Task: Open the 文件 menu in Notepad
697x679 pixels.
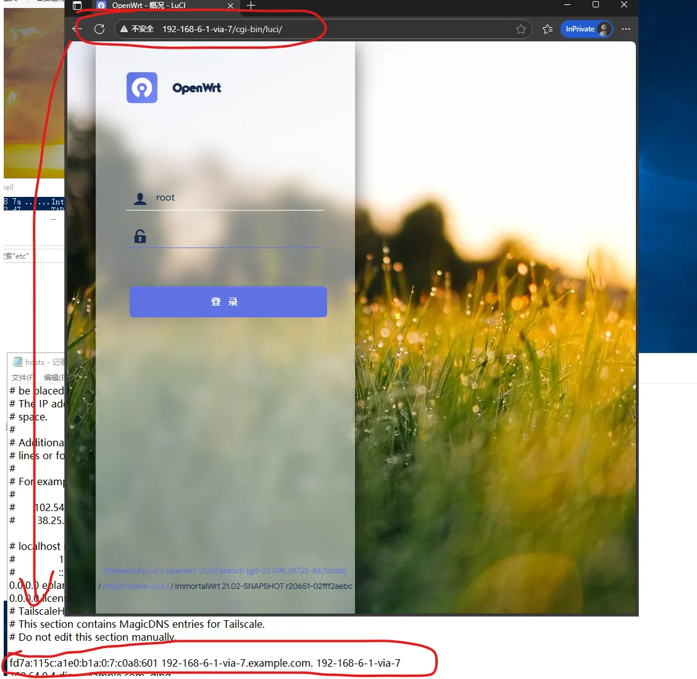Action: [x=22, y=377]
